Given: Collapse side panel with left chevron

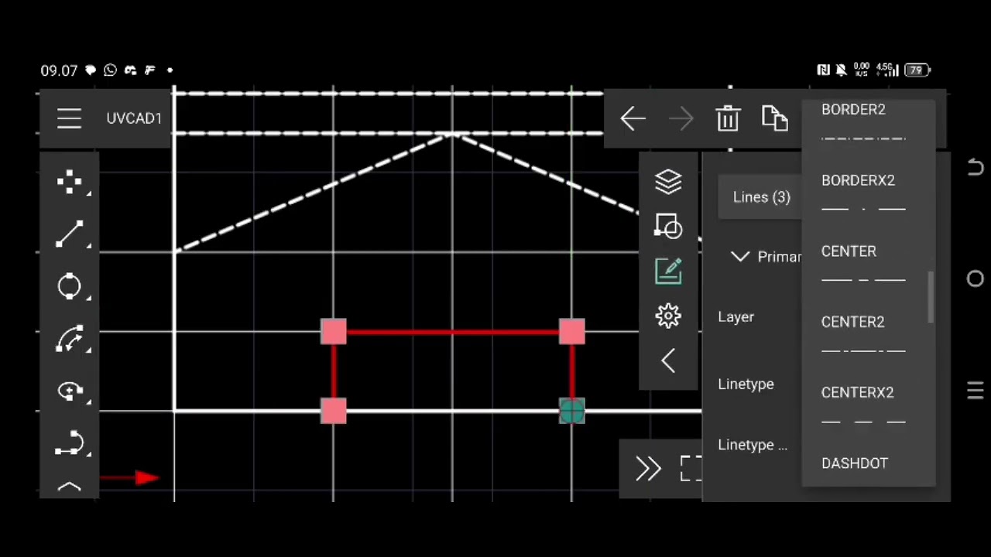Looking at the screenshot, I should click(668, 361).
